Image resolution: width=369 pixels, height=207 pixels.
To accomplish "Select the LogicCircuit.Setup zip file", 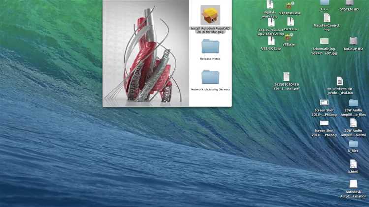I will coord(271,22).
